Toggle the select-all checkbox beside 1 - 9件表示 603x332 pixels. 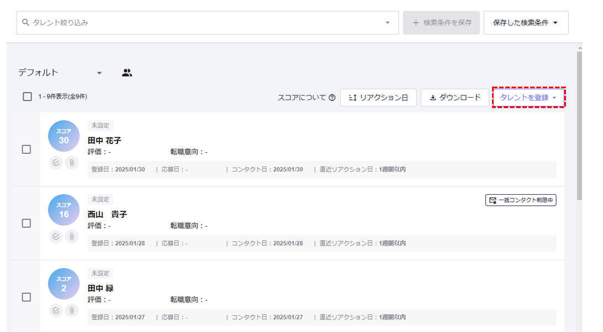(27, 97)
